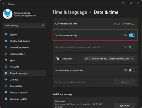Screen dimensions: 142x108
Task: Click the Time zone dropdown chevron
Action: tap(132, 59)
